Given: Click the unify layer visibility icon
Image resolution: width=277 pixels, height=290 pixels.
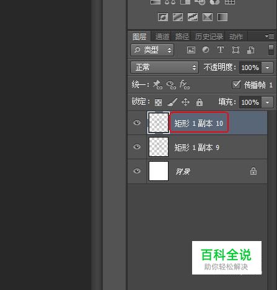Looking at the screenshot, I should (171, 85).
